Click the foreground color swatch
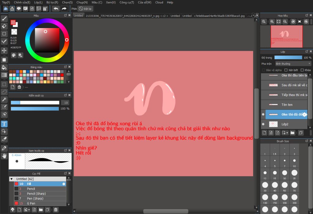Viewport: 313px width, 214px height. click(13, 22)
